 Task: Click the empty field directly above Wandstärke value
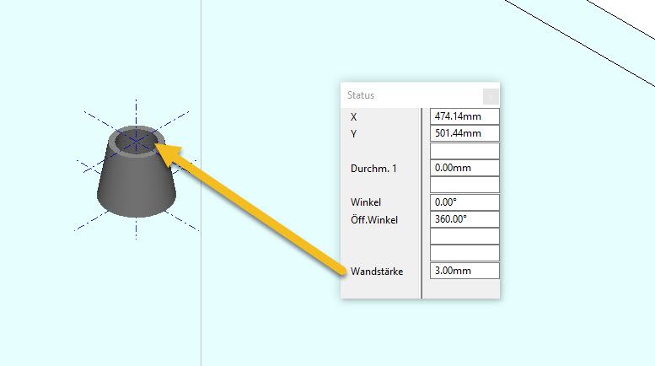464,253
